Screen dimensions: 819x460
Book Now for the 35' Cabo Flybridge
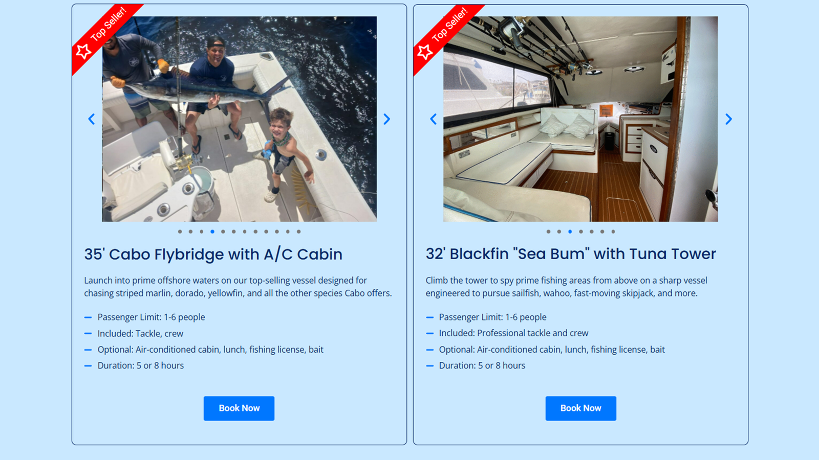point(239,408)
